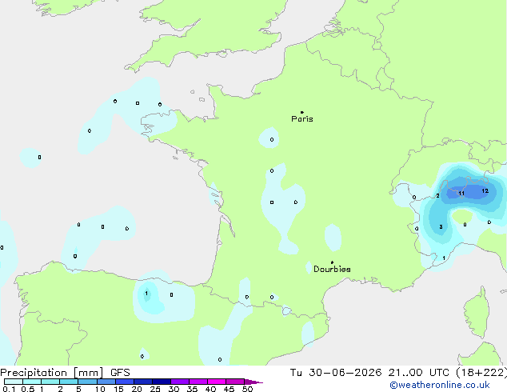This screenshot has height=392, width=507.
Task: Click the Paris location dot
Action: point(302,112)
